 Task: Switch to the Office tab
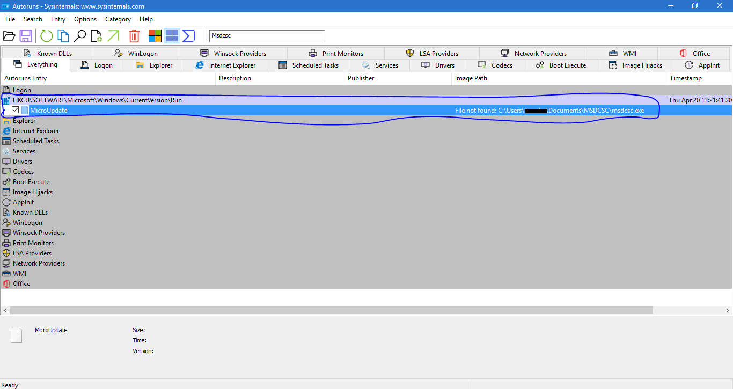(694, 53)
